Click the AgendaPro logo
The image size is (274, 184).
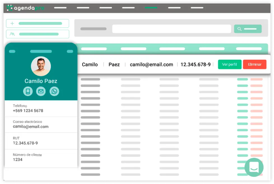click(25, 8)
